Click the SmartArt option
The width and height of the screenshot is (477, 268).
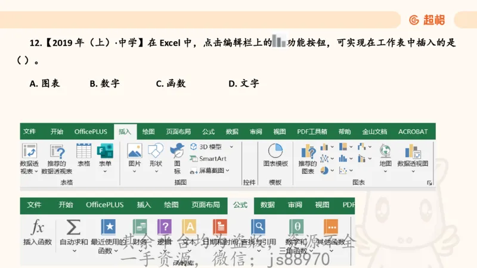coord(208,158)
